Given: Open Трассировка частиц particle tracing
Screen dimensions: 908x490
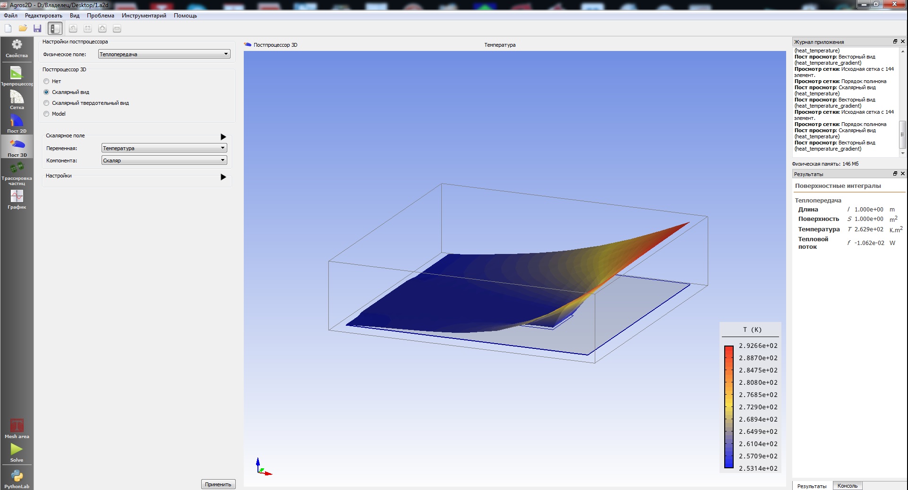Looking at the screenshot, I should 17,173.
